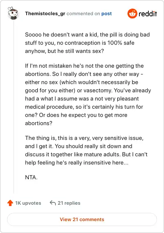Click the line beginning "If I'm not mistaken"
164x233 pixels.
(x=84, y=66)
